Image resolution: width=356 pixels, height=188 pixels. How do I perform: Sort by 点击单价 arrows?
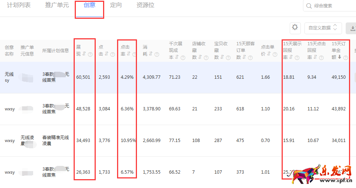tap(269, 54)
